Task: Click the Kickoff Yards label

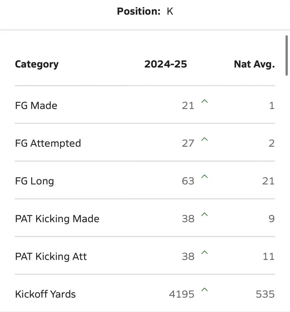Action: coord(45,294)
